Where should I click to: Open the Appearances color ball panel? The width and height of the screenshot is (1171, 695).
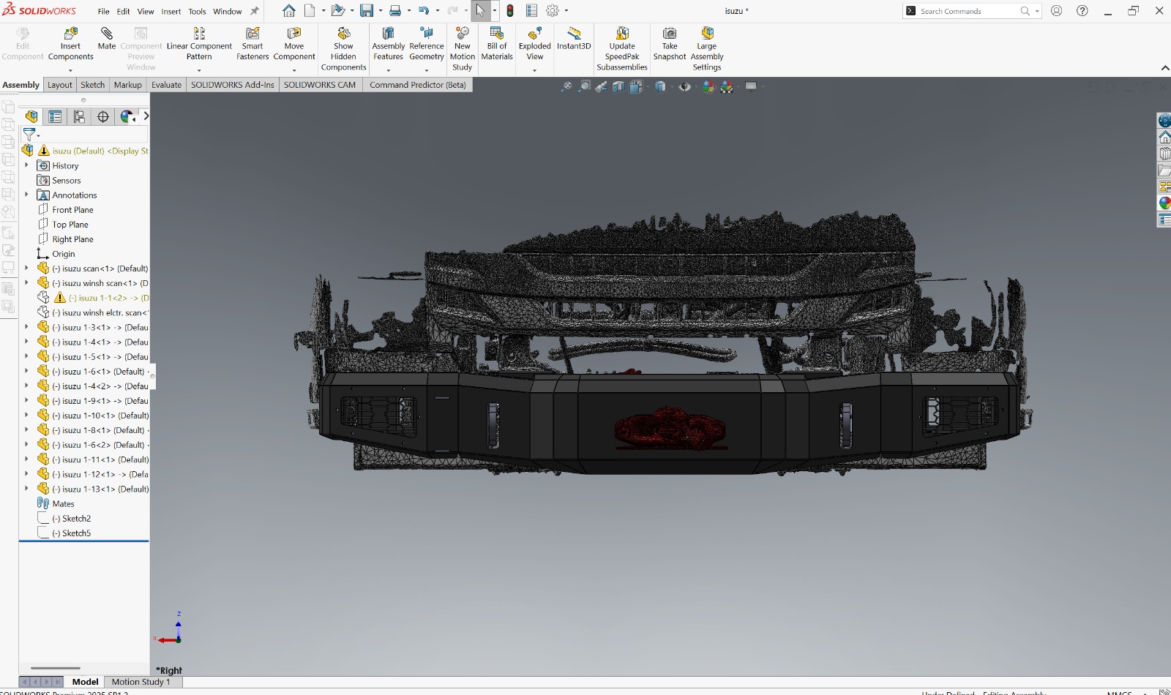pyautogui.click(x=1164, y=203)
